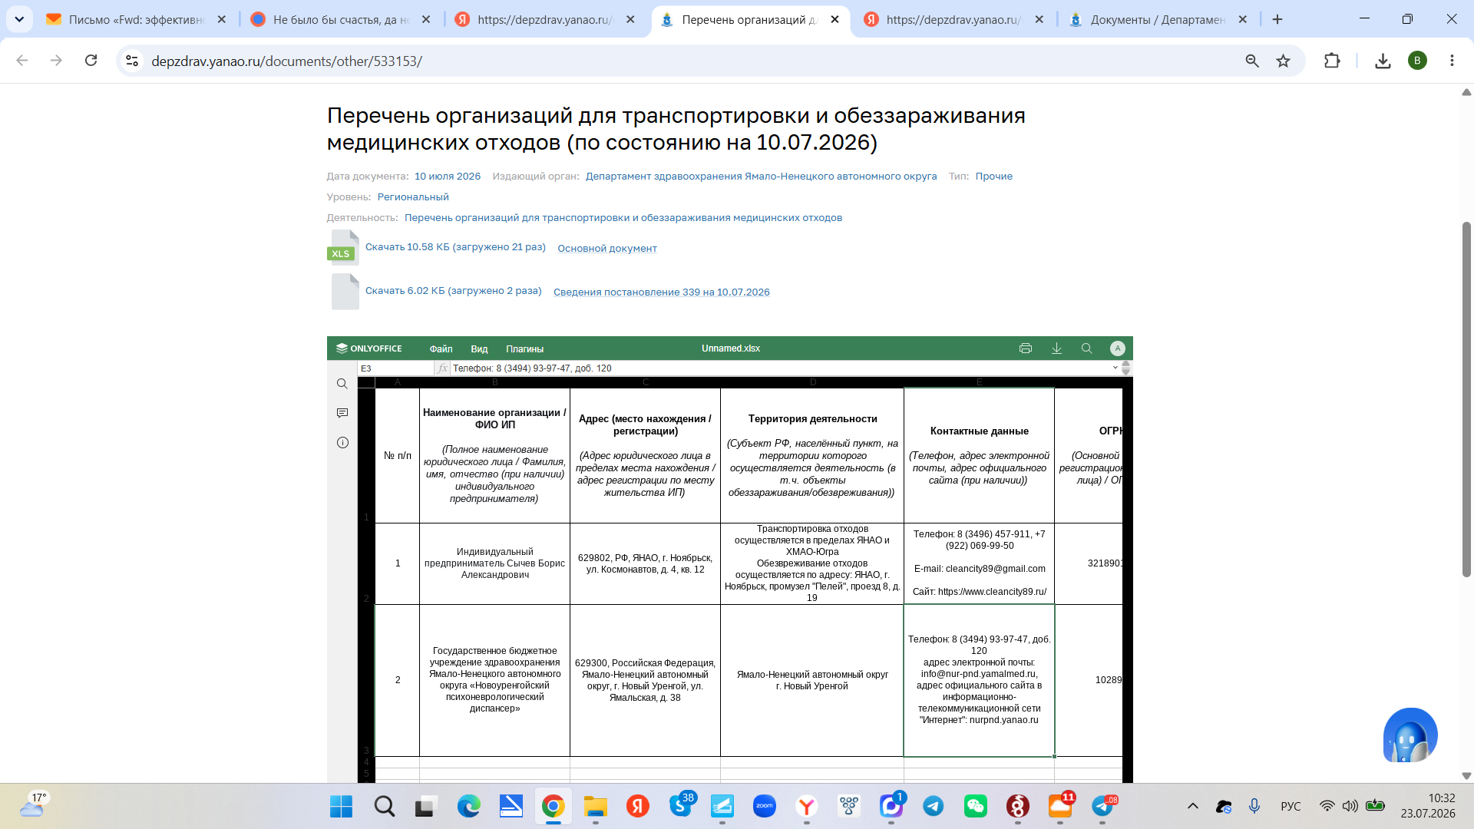Open the tab search dropdown arrow
1474x829 pixels.
19,19
